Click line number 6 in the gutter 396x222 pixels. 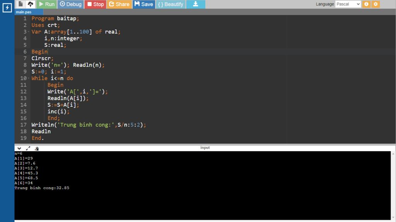pos(25,52)
